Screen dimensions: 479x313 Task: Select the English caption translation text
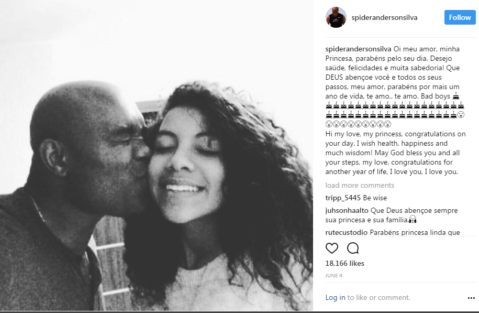(395, 153)
